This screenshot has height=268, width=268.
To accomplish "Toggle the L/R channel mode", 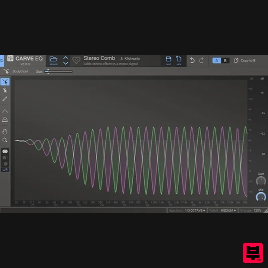I will tap(5, 170).
